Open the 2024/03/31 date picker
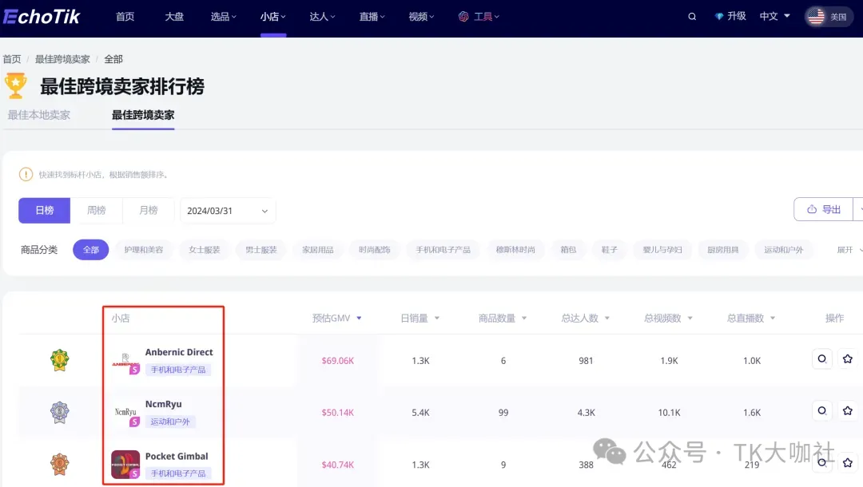 [228, 211]
